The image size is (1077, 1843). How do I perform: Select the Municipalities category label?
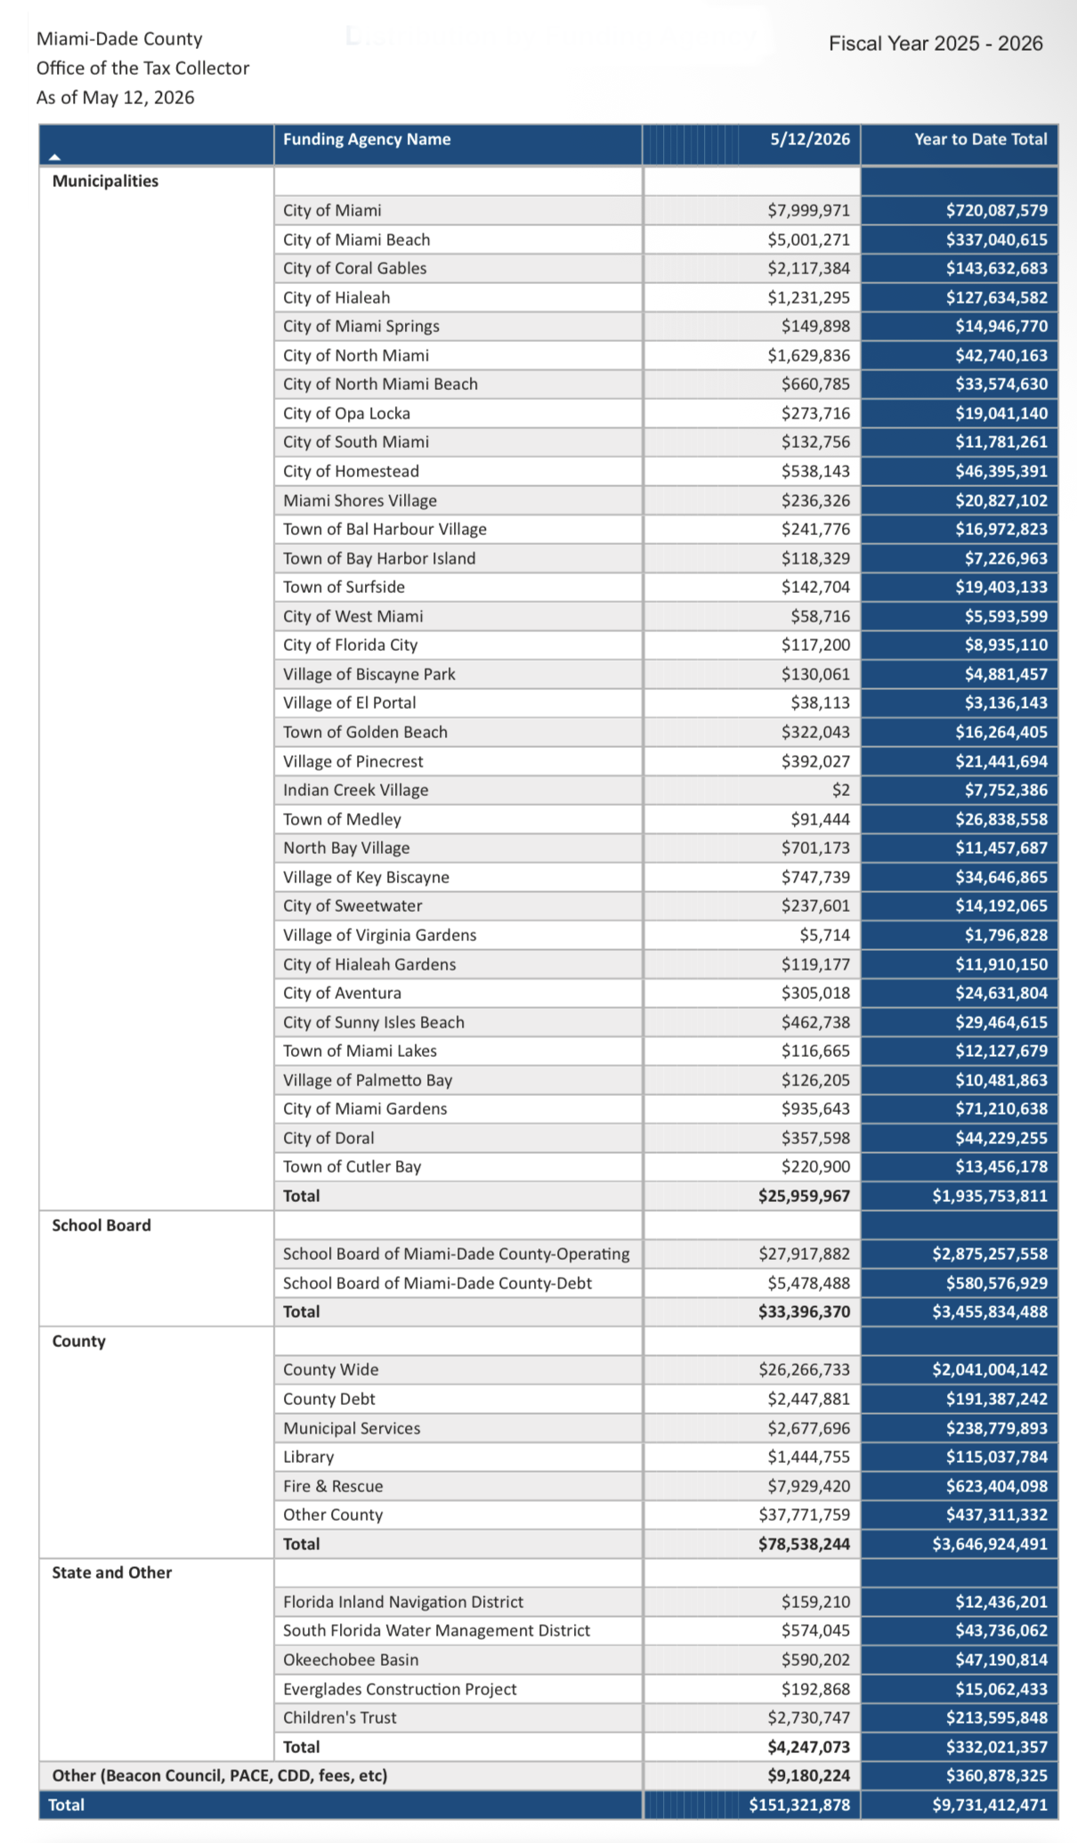(105, 181)
